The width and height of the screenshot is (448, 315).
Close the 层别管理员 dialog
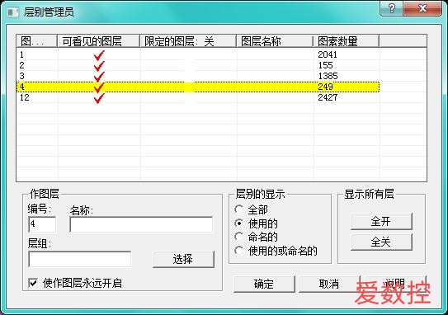pos(422,8)
